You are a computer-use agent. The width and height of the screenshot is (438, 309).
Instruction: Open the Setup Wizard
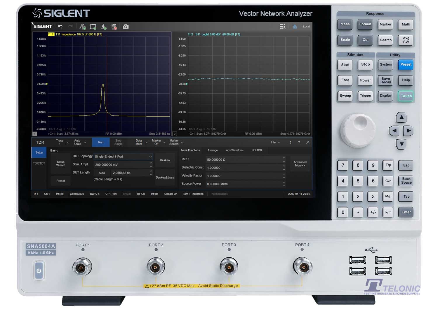pyautogui.click(x=61, y=164)
